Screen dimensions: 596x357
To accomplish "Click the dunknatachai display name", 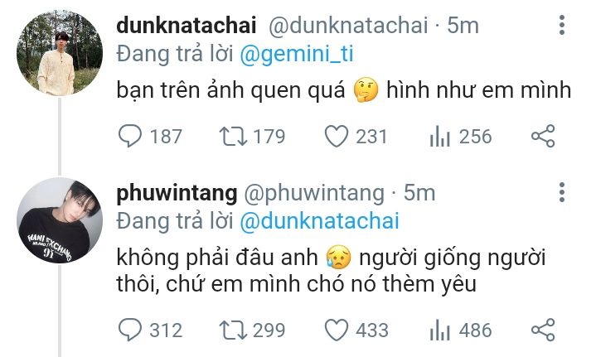I will [x=187, y=25].
